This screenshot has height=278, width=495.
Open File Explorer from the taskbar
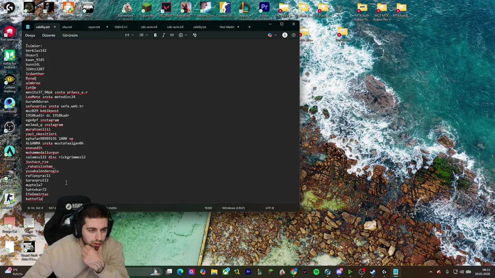click(214, 272)
